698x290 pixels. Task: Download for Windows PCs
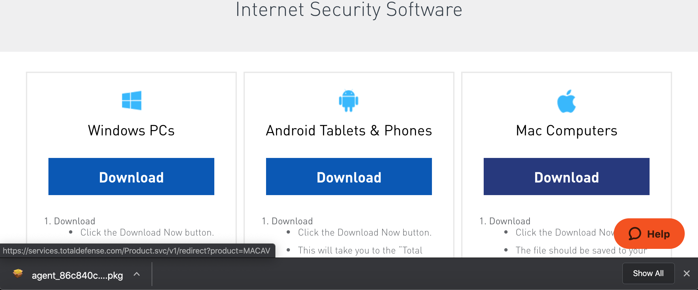pos(131,177)
